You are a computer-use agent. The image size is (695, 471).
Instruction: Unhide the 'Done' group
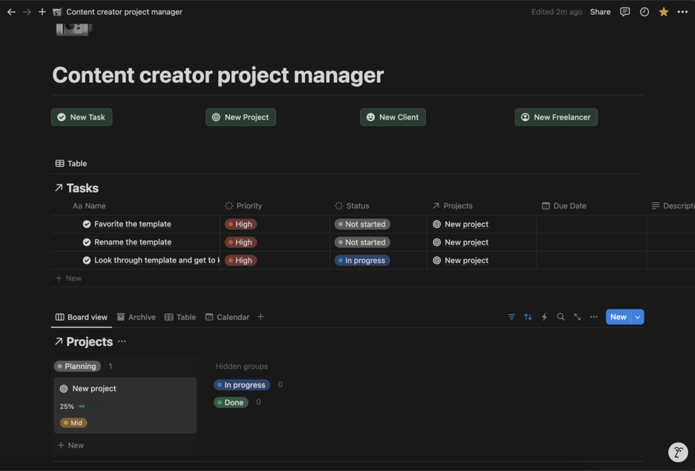pyautogui.click(x=231, y=401)
